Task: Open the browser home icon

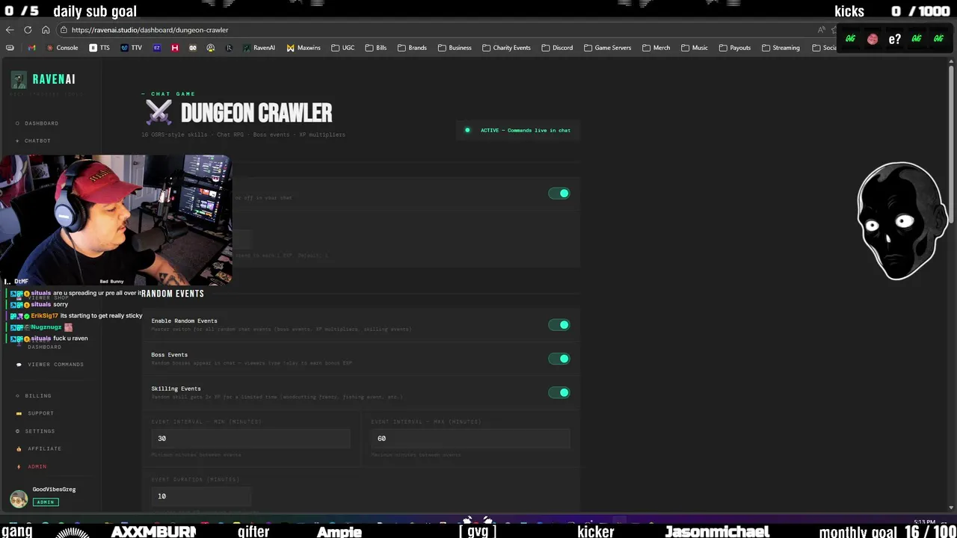Action: [x=46, y=30]
